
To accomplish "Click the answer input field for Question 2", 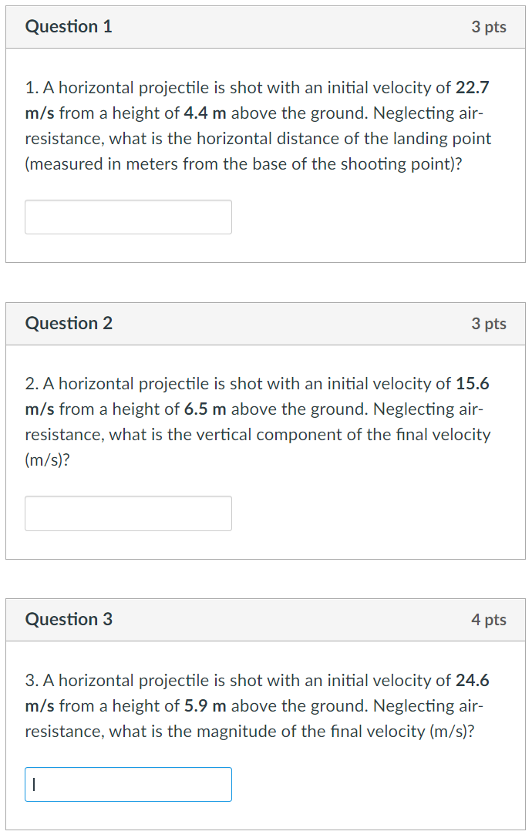I will tap(128, 513).
